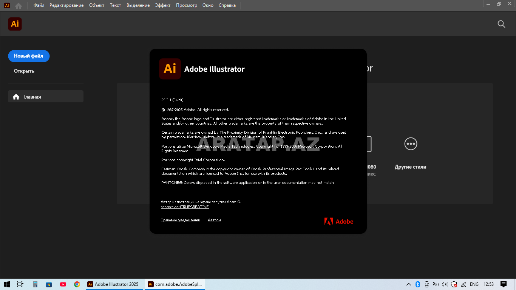
Task: Click the version text 29.3.1 (64-bit)
Action: tap(172, 100)
